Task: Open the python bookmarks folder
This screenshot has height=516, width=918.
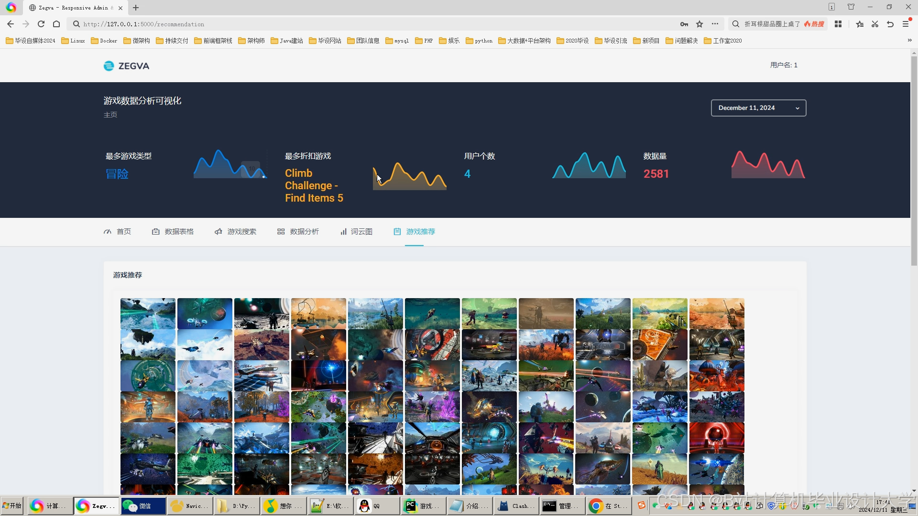Action: tap(479, 41)
